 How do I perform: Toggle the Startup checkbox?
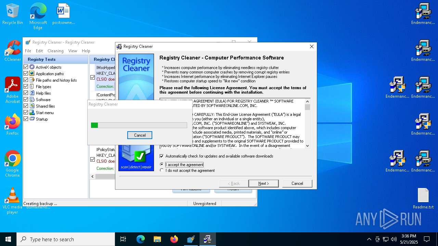coord(26,119)
